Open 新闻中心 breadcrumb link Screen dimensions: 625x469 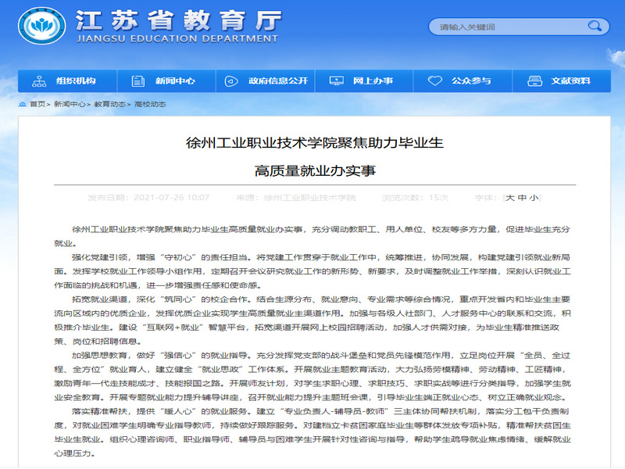coord(69,103)
